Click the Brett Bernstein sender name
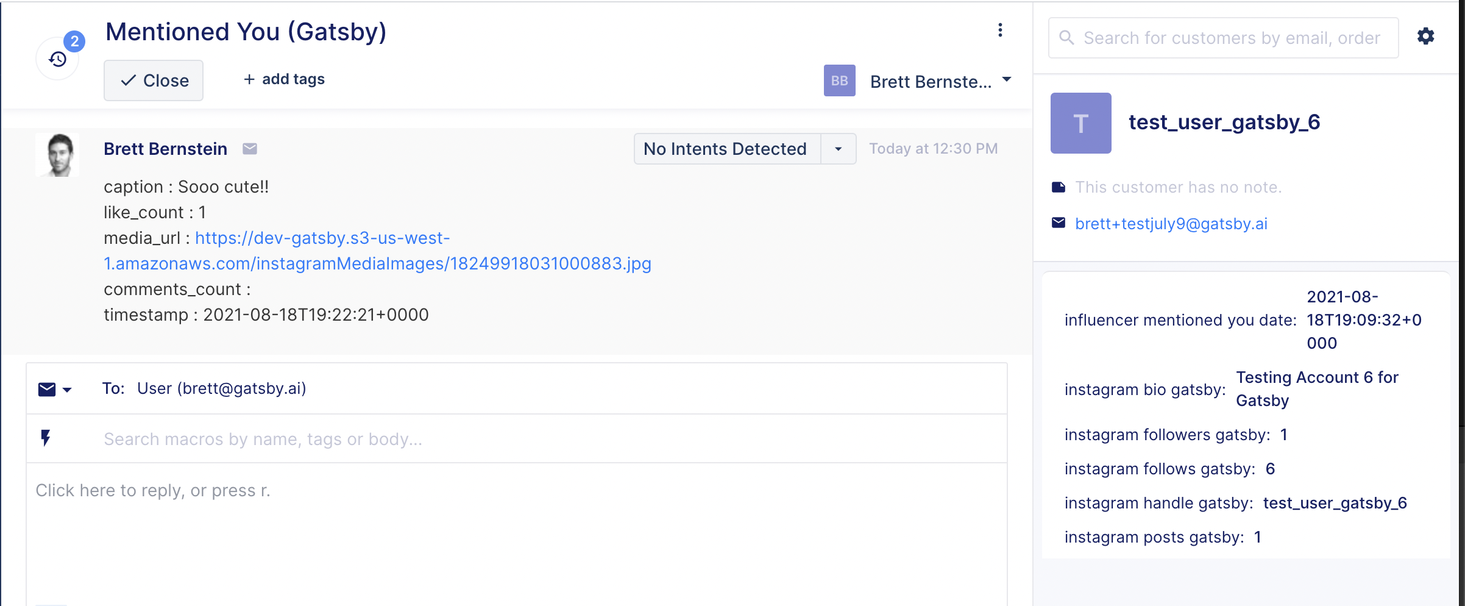 point(165,149)
